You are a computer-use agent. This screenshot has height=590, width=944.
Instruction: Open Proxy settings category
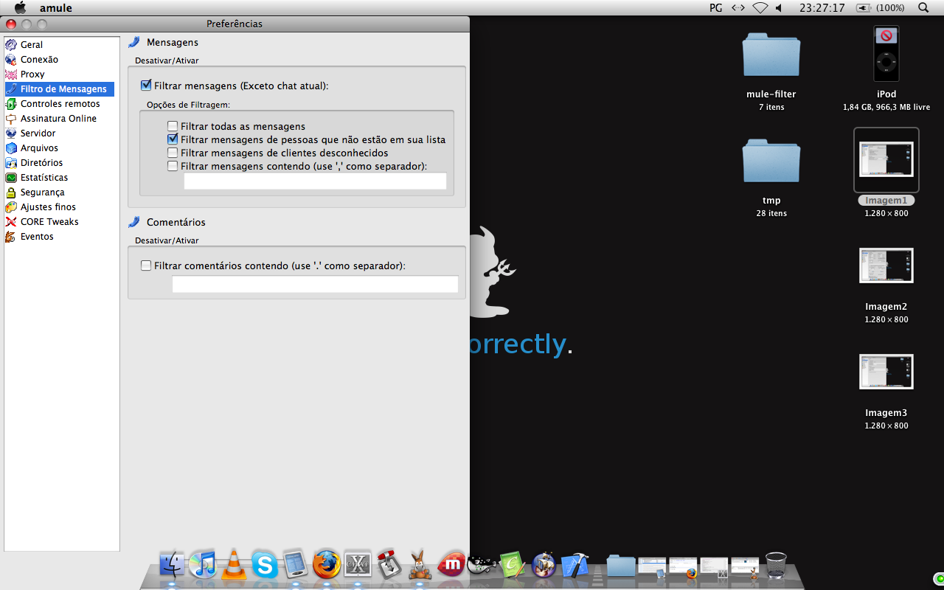[32, 74]
